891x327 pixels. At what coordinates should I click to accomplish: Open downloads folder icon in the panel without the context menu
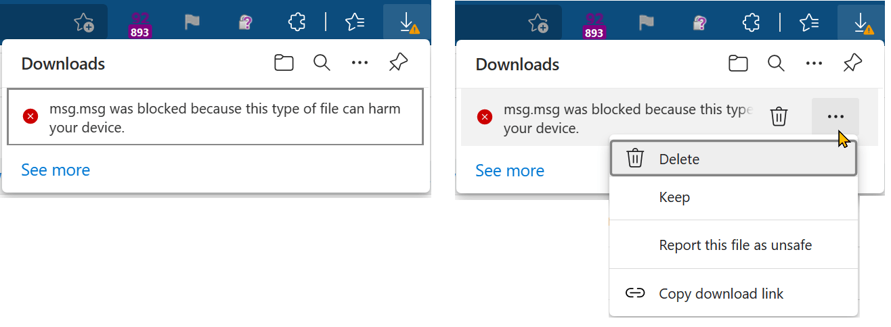pyautogui.click(x=284, y=64)
